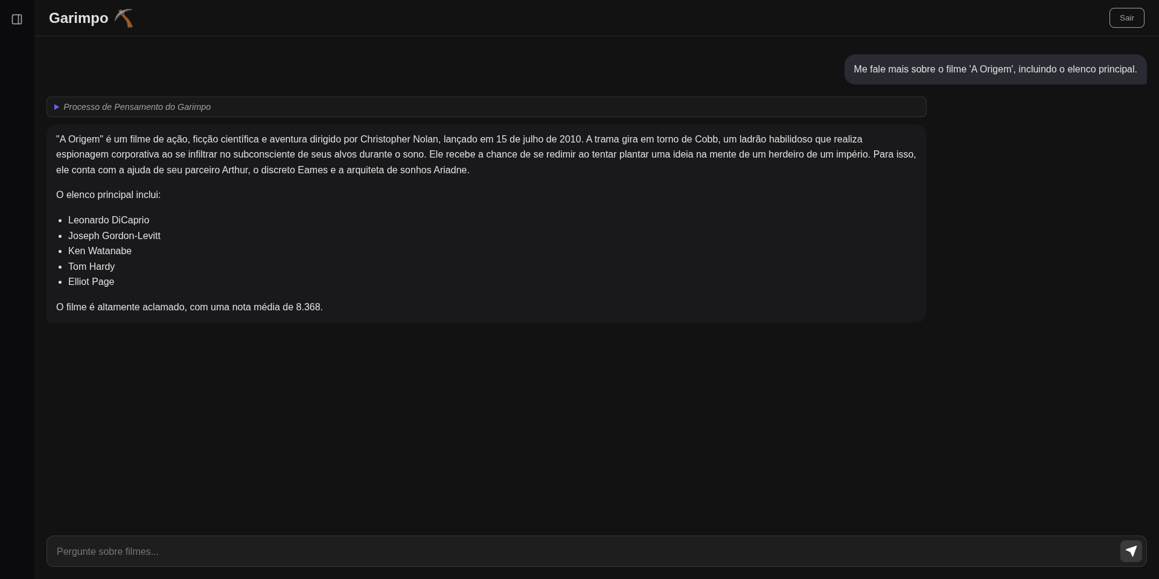Image resolution: width=1159 pixels, height=579 pixels.
Task: Click the Sair button
Action: click(x=1126, y=18)
